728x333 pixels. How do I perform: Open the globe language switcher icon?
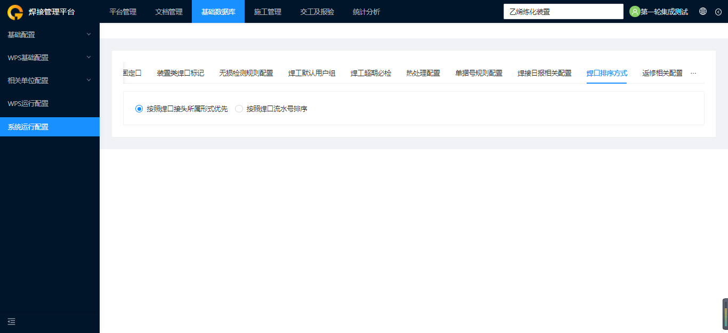703,11
